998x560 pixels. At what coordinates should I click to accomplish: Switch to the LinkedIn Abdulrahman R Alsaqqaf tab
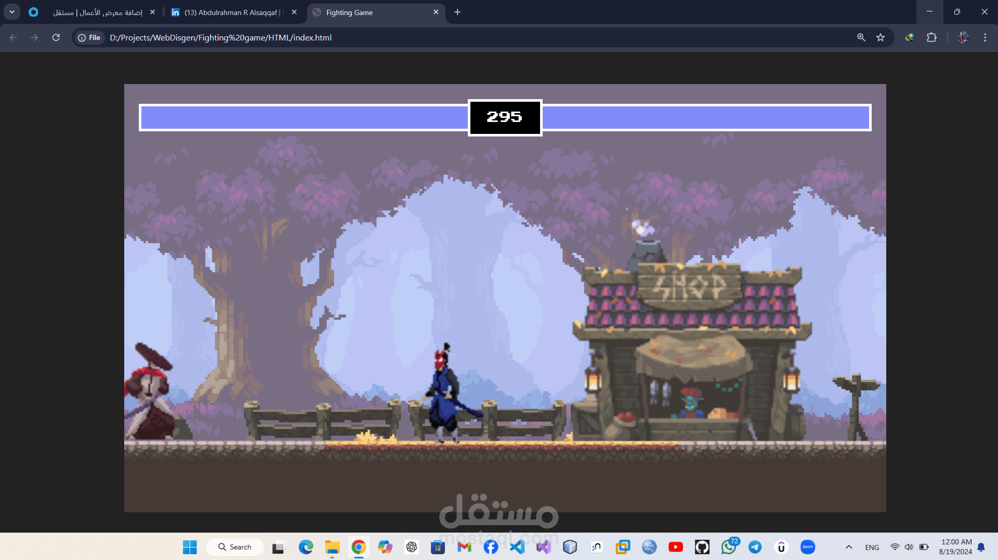coord(234,12)
